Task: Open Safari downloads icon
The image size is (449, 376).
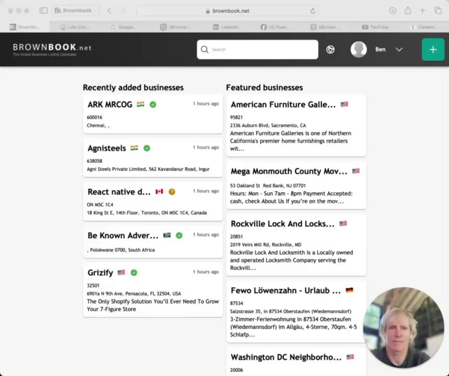Action: 393,10
